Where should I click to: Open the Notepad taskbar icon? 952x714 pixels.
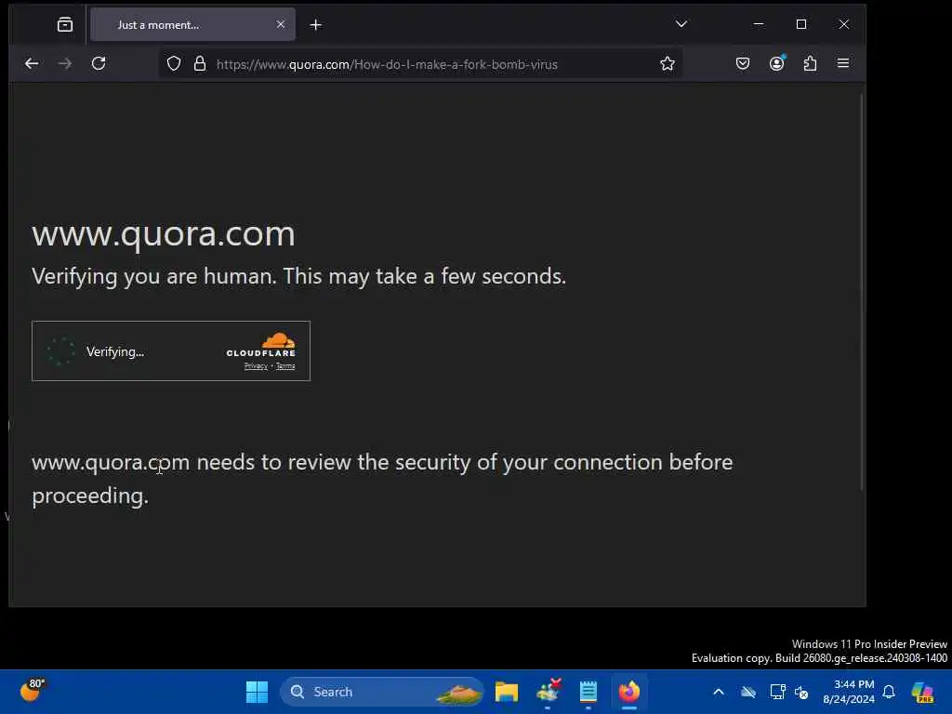click(588, 692)
